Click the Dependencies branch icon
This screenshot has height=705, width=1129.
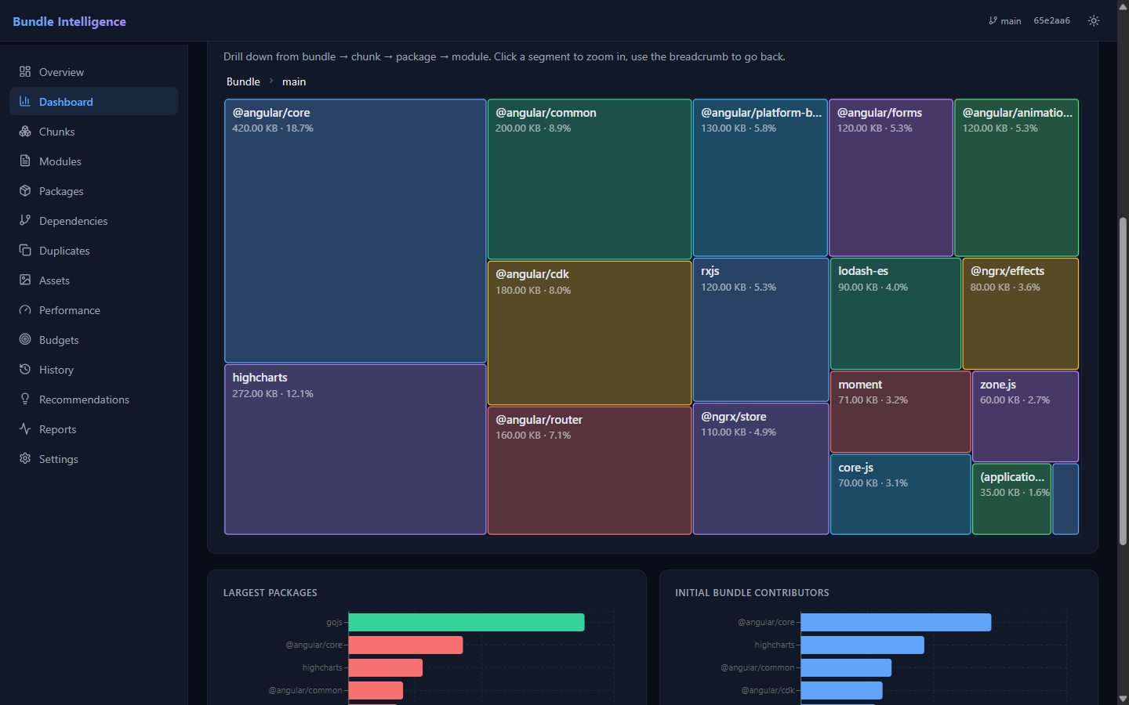(x=25, y=220)
